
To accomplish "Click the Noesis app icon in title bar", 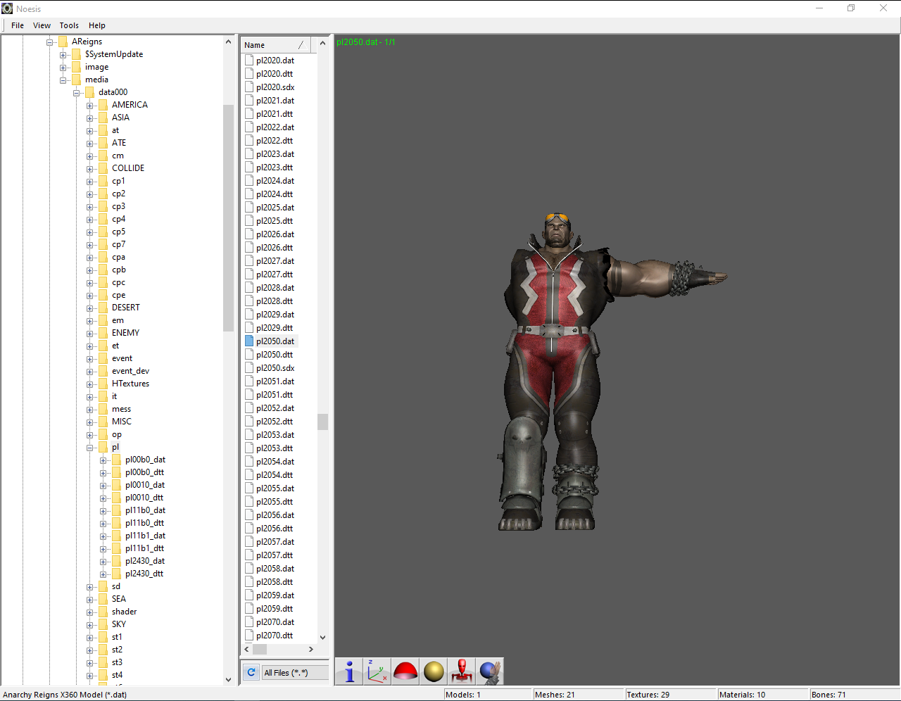I will (7, 8).
